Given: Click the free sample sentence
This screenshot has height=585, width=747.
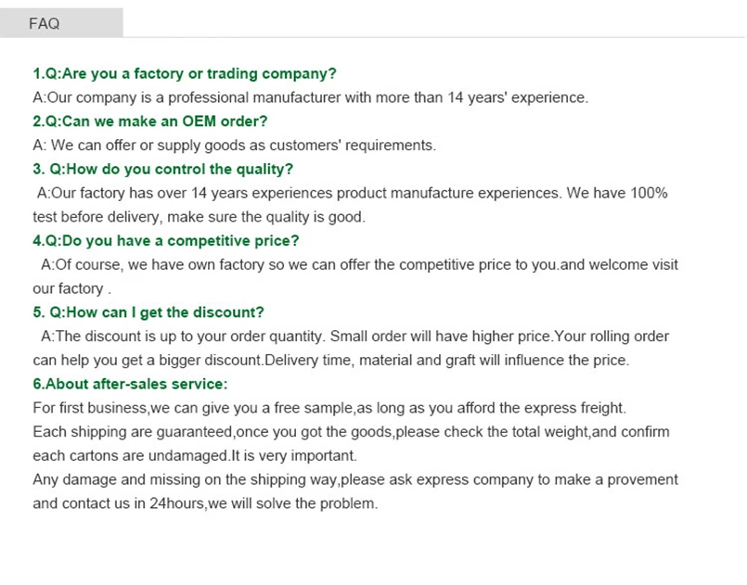Looking at the screenshot, I should (329, 408).
